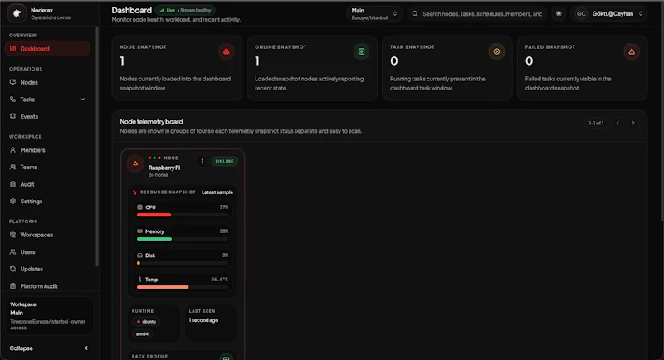Open the Updates page
This screenshot has width=664, height=360.
pos(47,269)
